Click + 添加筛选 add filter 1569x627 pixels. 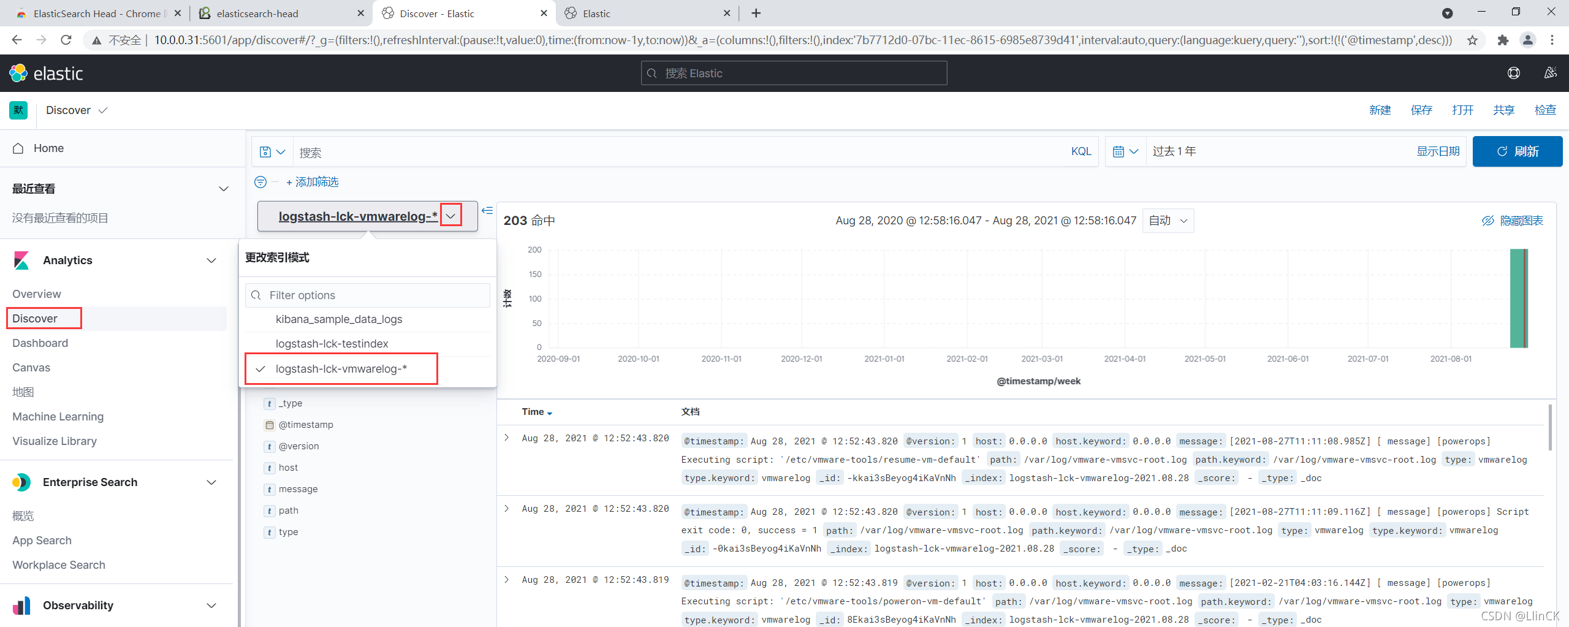(x=313, y=182)
